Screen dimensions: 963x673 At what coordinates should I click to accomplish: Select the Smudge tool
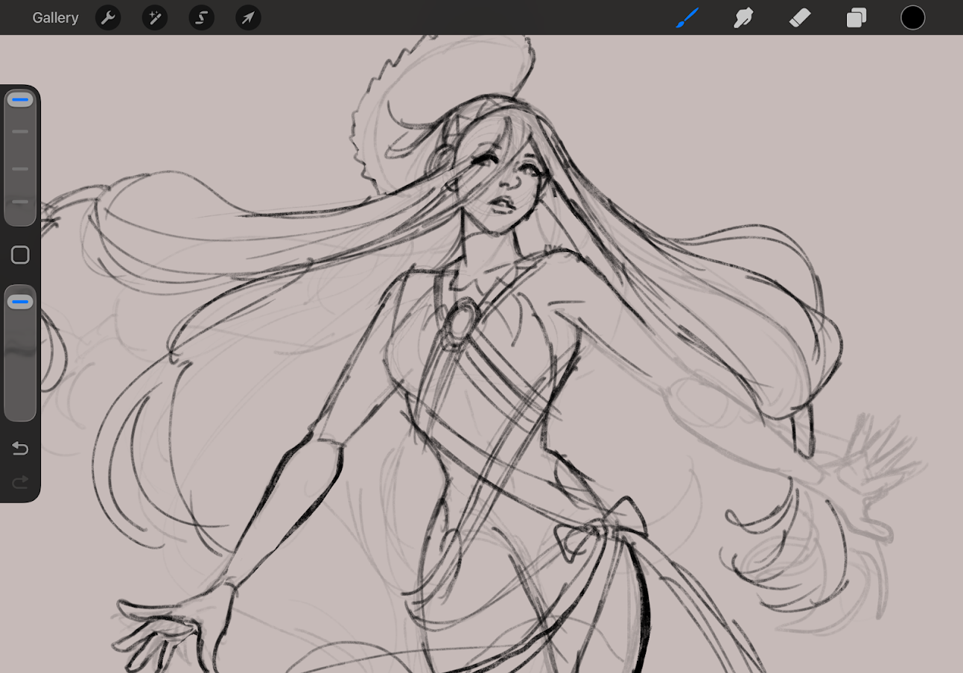pos(743,18)
